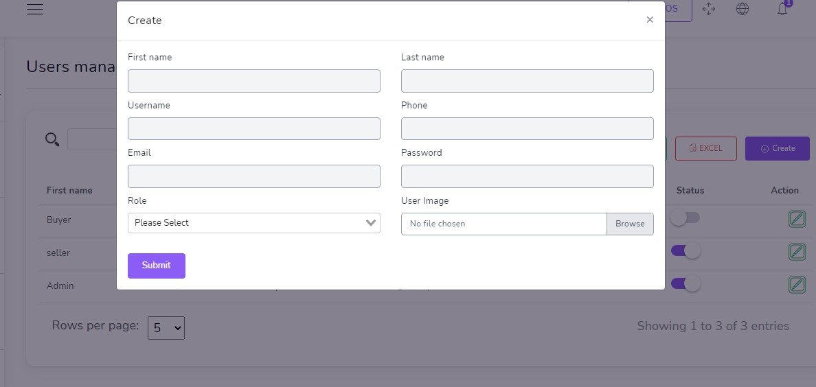Export table with EXCEL button

(x=705, y=148)
